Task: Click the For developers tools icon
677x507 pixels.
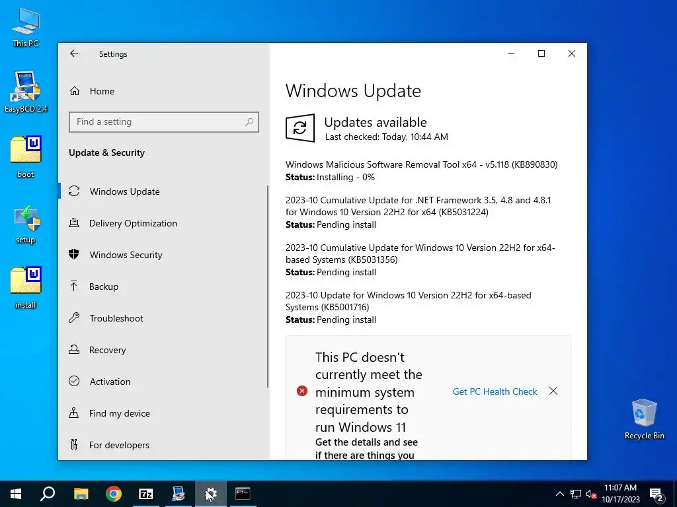Action: (74, 444)
